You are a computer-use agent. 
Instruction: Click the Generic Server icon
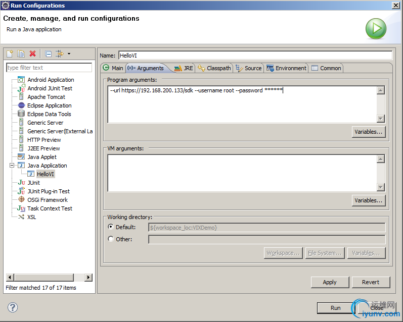[21, 123]
